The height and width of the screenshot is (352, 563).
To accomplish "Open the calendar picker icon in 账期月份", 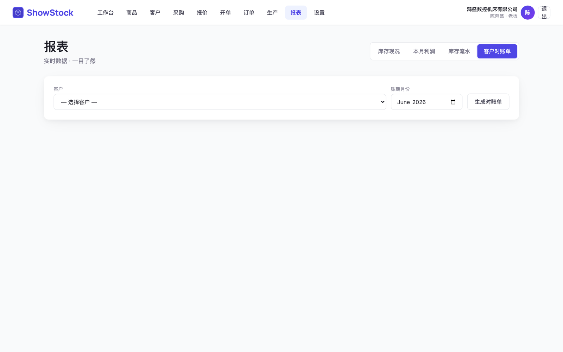I will [453, 102].
